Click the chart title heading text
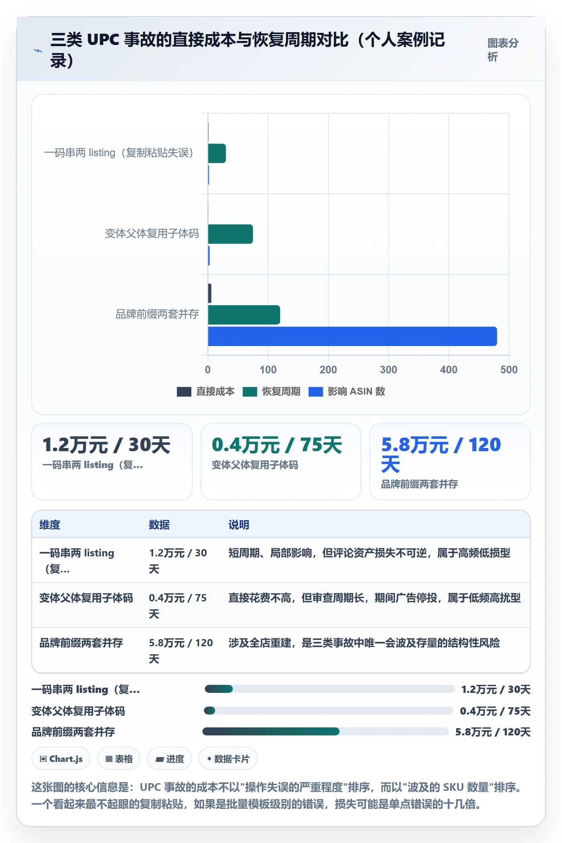The height and width of the screenshot is (843, 562). tap(247, 51)
